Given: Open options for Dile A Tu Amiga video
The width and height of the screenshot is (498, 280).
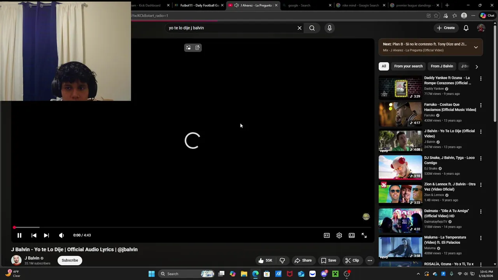Looking at the screenshot, I should pyautogui.click(x=481, y=212).
